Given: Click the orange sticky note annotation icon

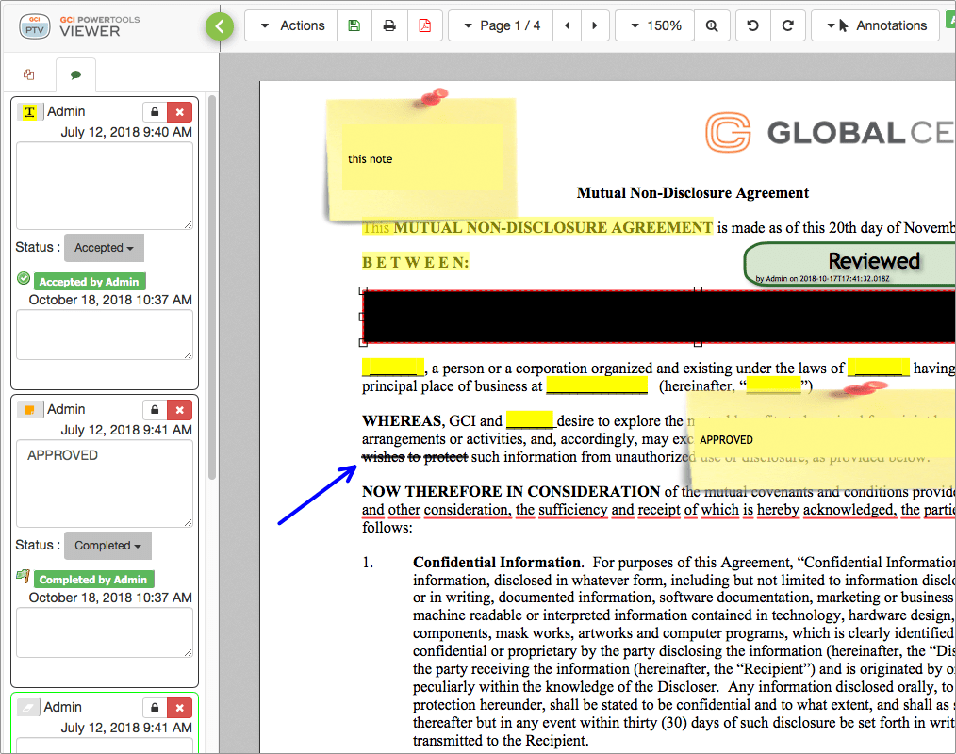Looking at the screenshot, I should [29, 410].
